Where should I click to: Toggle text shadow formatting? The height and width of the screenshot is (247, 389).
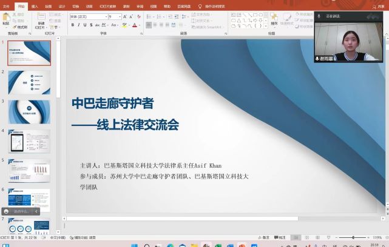91,25
